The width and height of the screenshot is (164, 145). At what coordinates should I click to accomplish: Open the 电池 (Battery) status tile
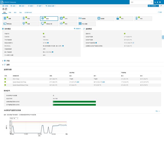tap(30, 19)
